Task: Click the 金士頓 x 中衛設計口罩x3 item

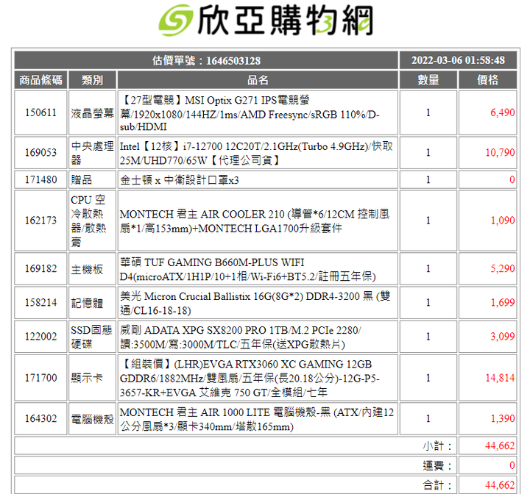Action: click(x=179, y=180)
